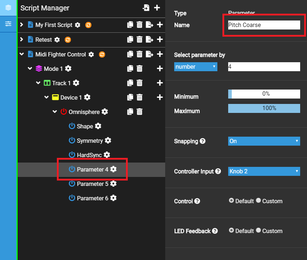Expand the Retest script tree
The width and height of the screenshot is (307, 260).
click(22, 40)
